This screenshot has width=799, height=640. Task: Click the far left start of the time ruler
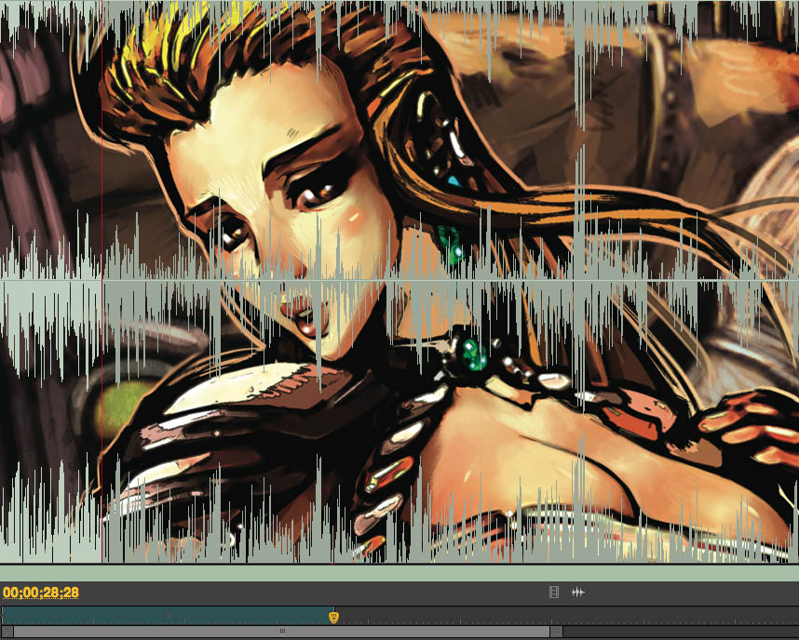(4, 616)
